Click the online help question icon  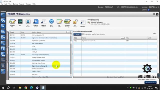[x=149, y=10]
